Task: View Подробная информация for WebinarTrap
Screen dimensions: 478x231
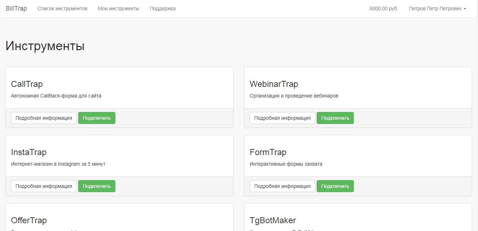Action: pyautogui.click(x=282, y=118)
